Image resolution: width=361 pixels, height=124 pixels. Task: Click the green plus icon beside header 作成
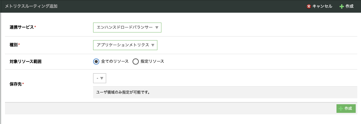click(x=342, y=6)
